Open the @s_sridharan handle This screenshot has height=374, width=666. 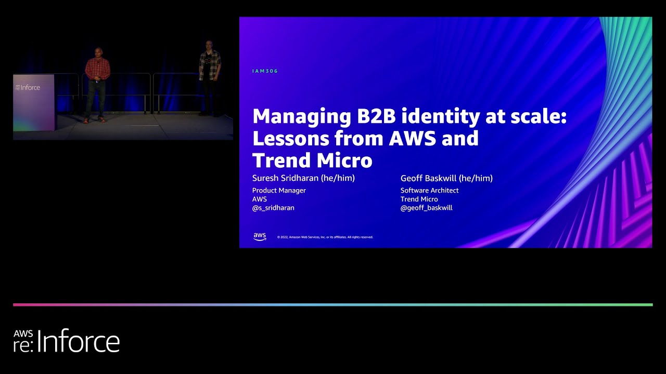coord(273,208)
